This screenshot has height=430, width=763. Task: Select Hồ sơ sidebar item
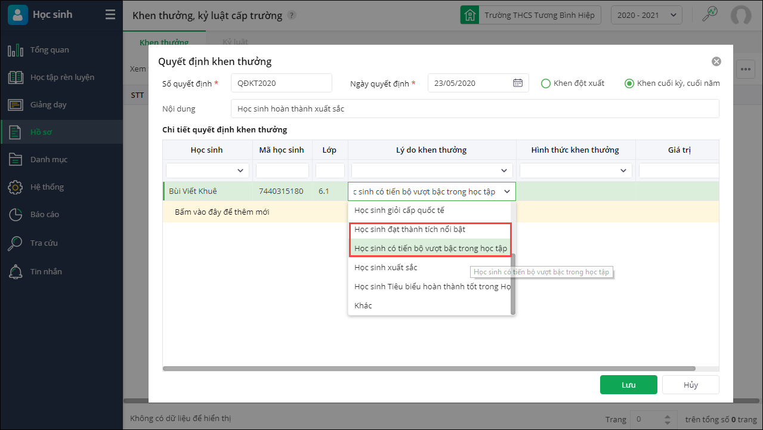pos(61,132)
